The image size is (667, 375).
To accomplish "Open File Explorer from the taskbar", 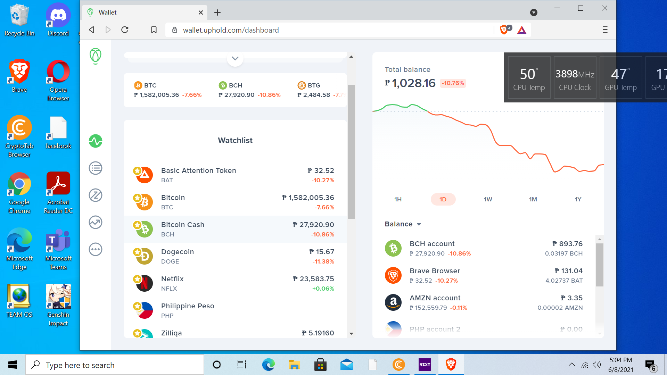I will click(x=294, y=365).
